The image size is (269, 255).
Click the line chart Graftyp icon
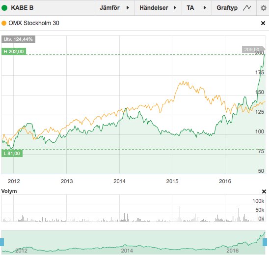(x=247, y=8)
